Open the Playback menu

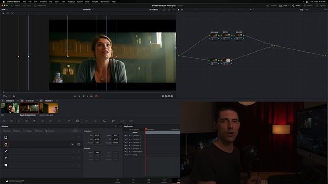71,2
